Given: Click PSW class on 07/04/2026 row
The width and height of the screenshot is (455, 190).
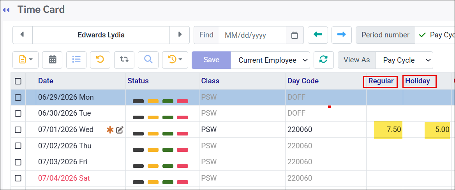Looking at the screenshot, I should tap(209, 178).
